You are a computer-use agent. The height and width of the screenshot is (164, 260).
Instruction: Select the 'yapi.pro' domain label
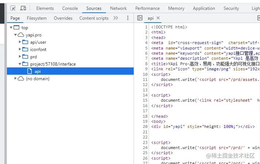point(34,35)
